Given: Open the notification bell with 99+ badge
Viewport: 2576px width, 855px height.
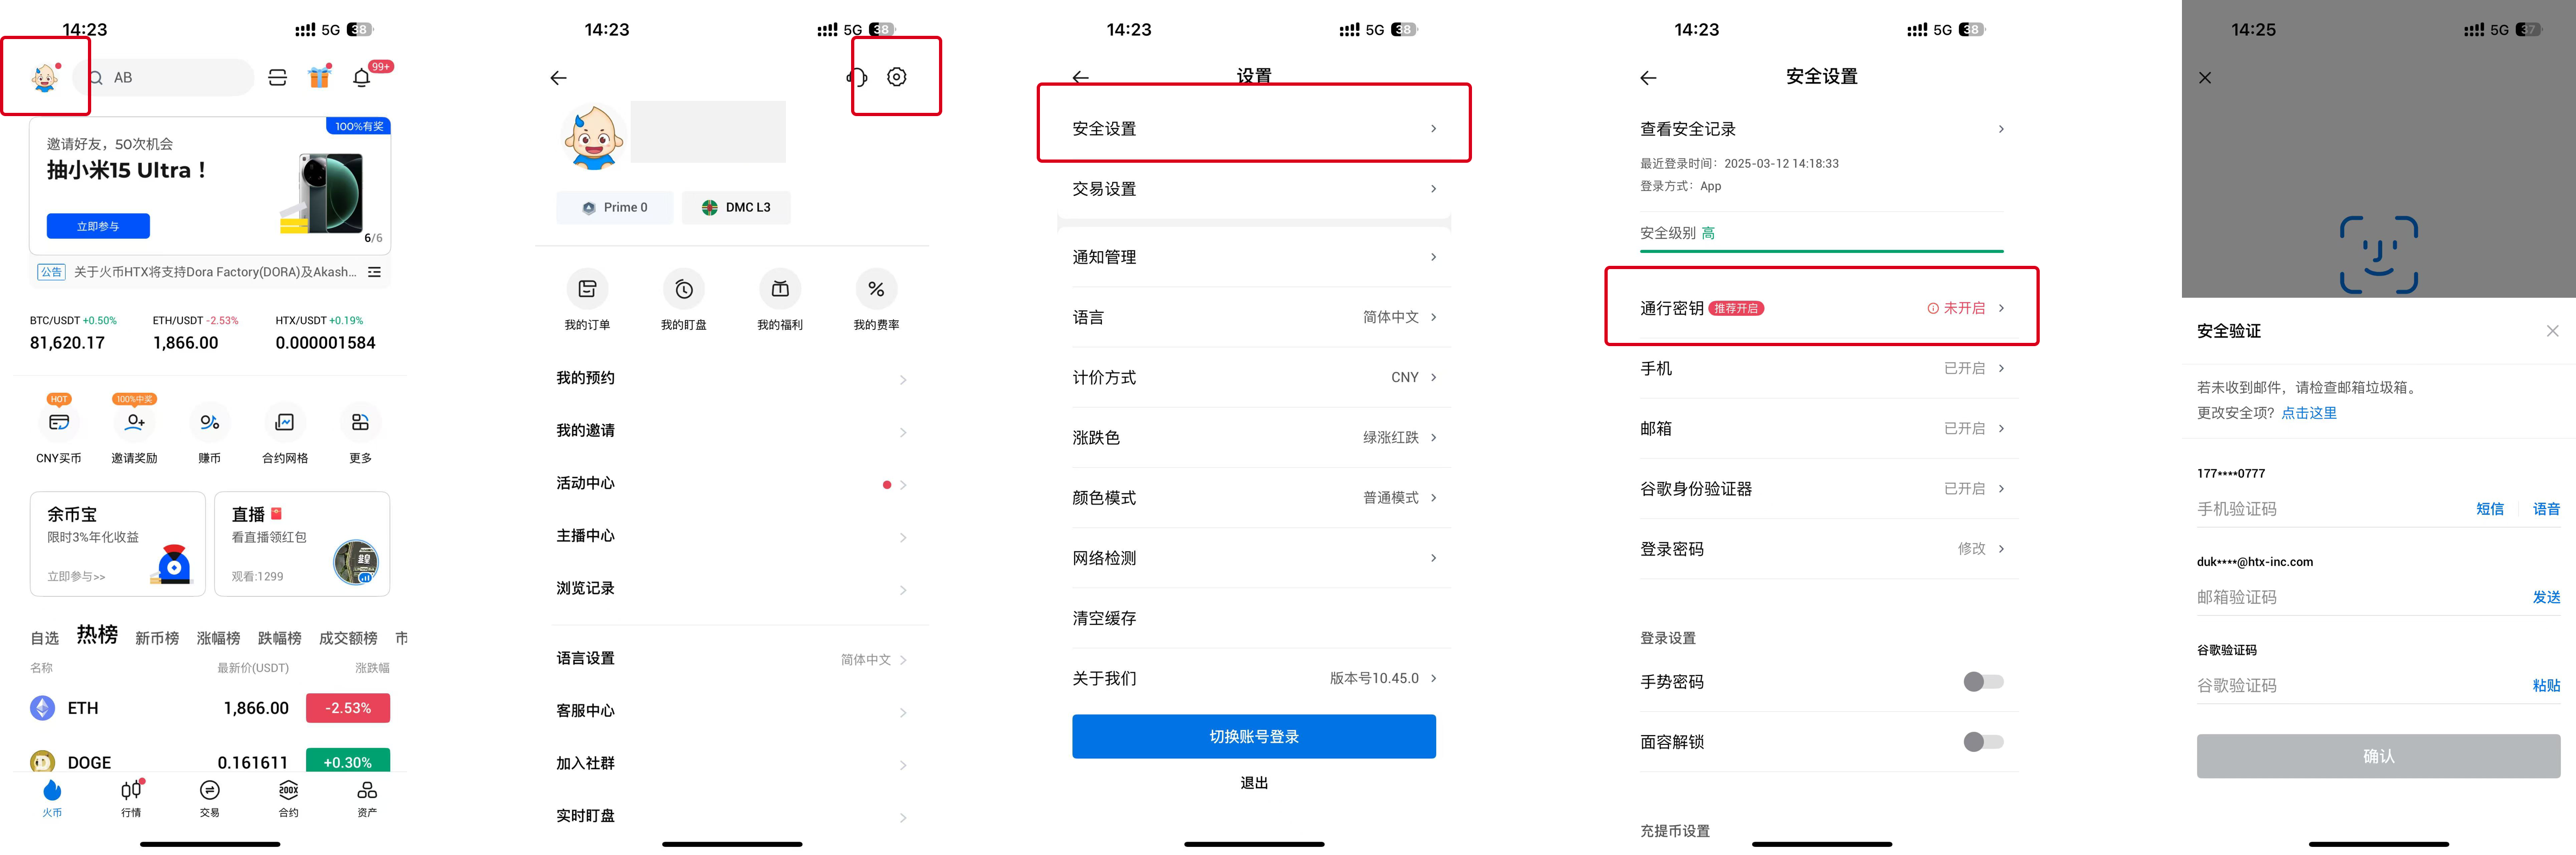Looking at the screenshot, I should [x=362, y=77].
